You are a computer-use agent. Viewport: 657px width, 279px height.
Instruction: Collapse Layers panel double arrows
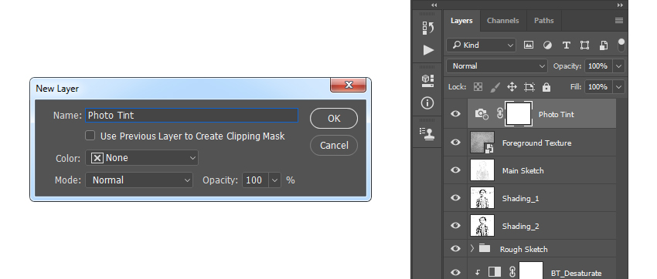pyautogui.click(x=620, y=5)
